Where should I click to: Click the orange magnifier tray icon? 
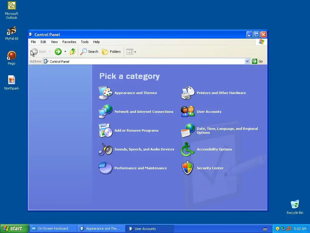point(289,229)
